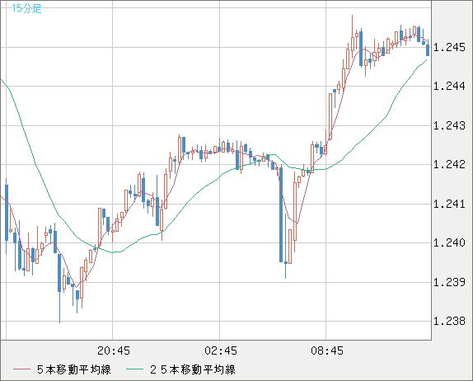Click the 02:45 time axis label

(x=221, y=350)
